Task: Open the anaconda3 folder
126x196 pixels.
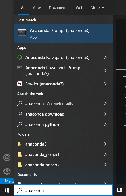Action: [63, 144]
